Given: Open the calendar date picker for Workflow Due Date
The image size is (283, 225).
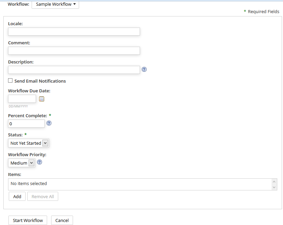Looking at the screenshot, I should pos(41,98).
